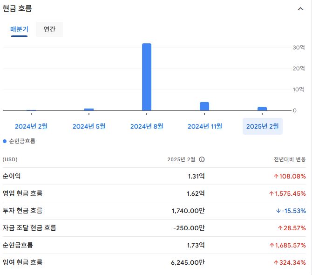
Task: Click the chart bar for 2024년 11월
Action: tap(204, 106)
